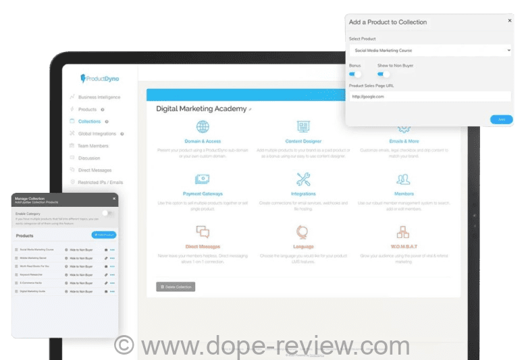Enable the Enable Category toggle
The height and width of the screenshot is (360, 526).
point(107,213)
